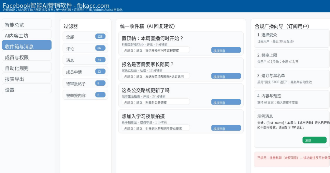Image resolution: width=330 pixels, height=173 pixels.
Task: Select the 成员申请 filter
Action: [x=85, y=71]
